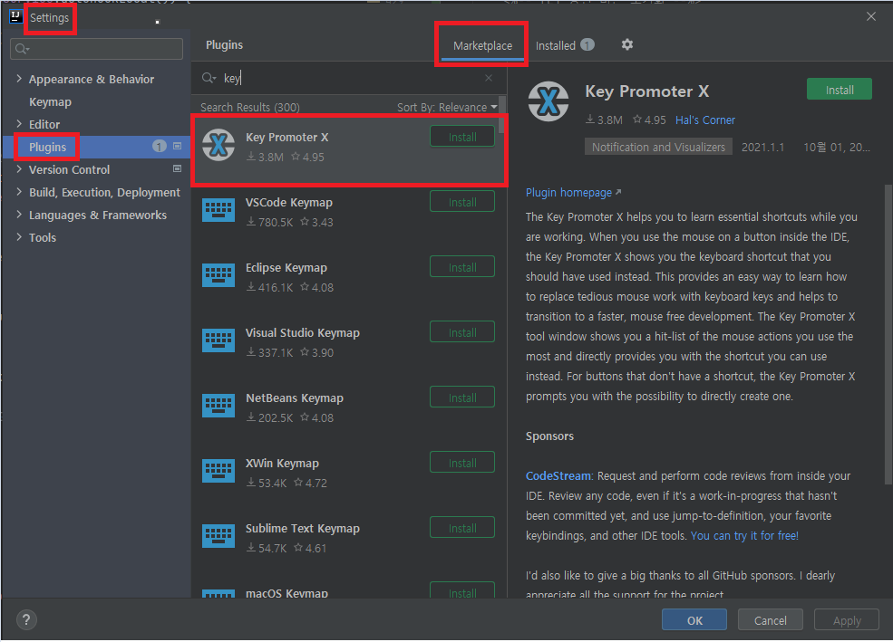Click the Eclipse Keymap keyboard icon
The width and height of the screenshot is (893, 642).
(218, 276)
